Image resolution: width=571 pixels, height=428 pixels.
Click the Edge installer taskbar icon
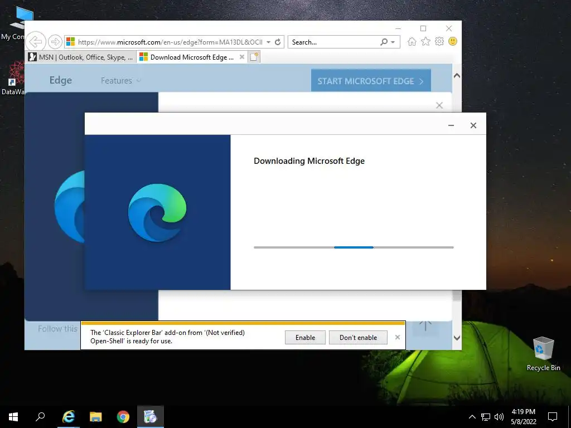pos(151,417)
